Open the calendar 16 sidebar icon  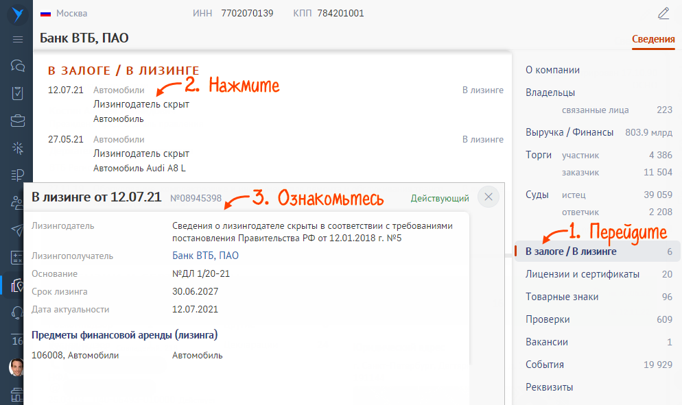pyautogui.click(x=17, y=341)
